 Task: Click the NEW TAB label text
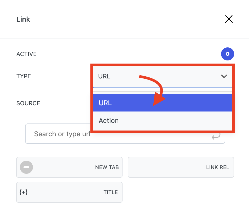click(107, 167)
